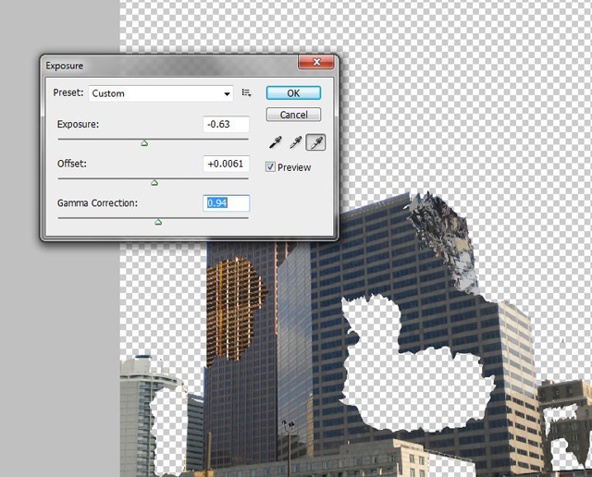
Task: Focus the Offset value field
Action: coord(226,164)
